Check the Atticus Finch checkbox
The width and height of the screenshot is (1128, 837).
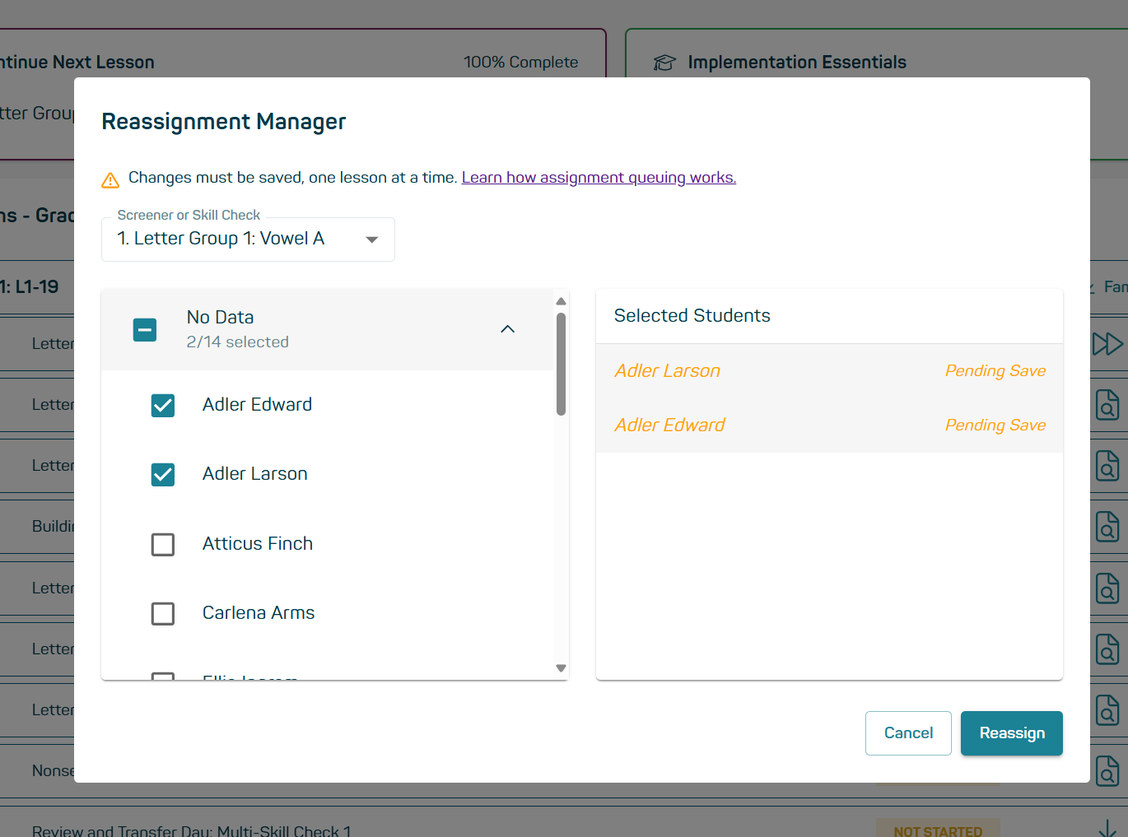(x=163, y=544)
